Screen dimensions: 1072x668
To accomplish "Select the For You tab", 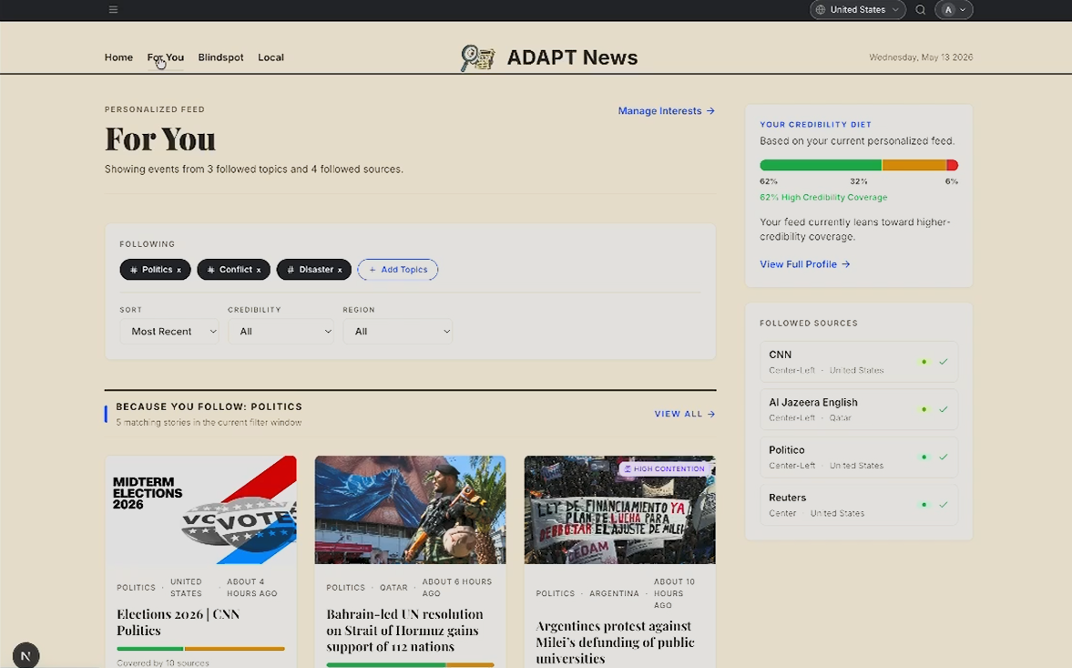I will (166, 57).
